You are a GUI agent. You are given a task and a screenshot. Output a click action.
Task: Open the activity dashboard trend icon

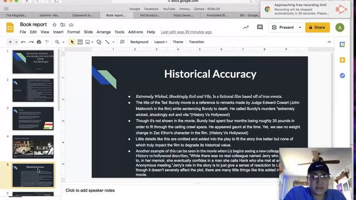pos(246,27)
